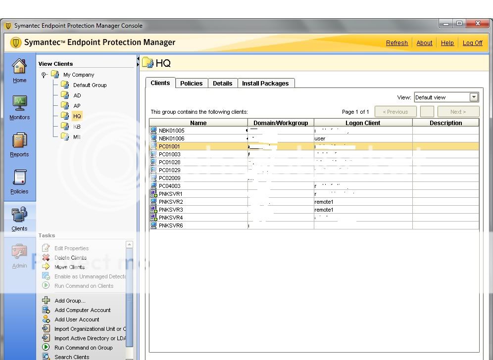This screenshot has height=360, width=493.
Task: Select the PC04003 client row
Action: (x=314, y=185)
